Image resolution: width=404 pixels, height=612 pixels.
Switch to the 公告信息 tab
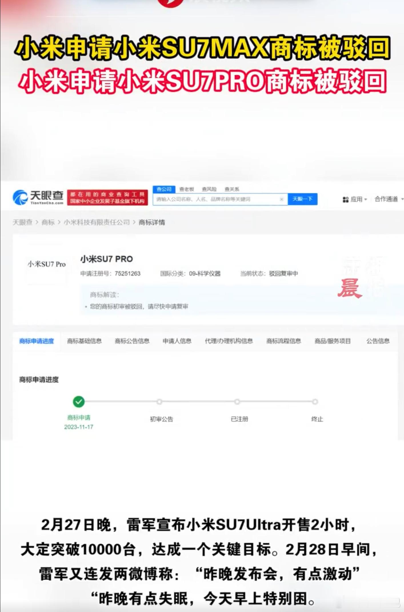378,341
